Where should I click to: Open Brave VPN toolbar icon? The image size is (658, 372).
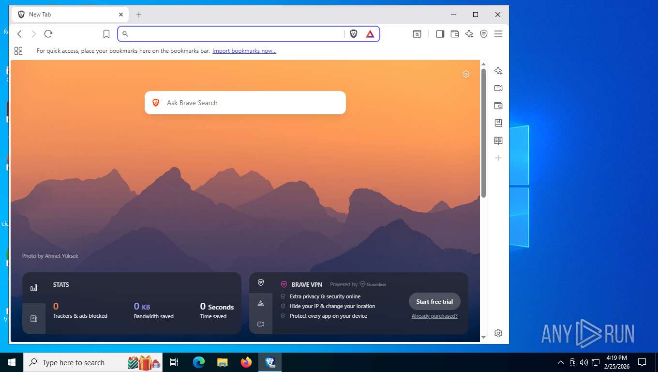484,34
